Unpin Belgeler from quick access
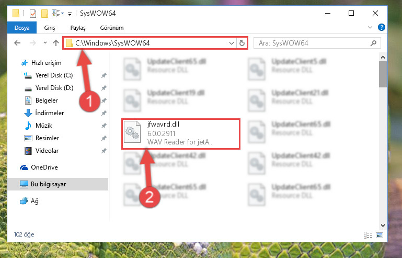 point(104,100)
